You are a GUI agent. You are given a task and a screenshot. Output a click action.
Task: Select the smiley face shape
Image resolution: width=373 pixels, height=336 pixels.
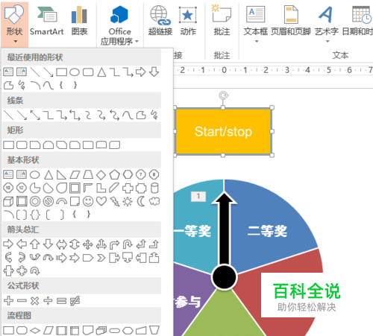pyautogui.click(x=88, y=201)
